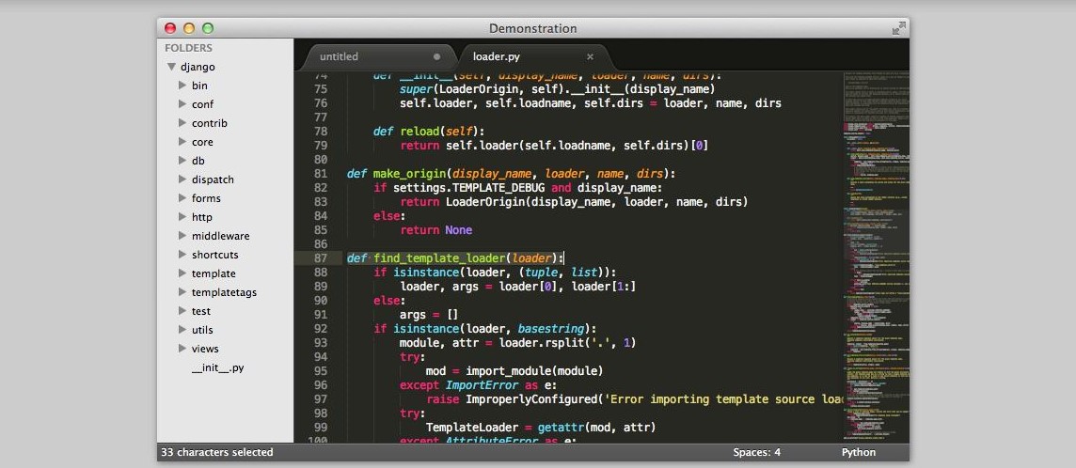Click the fullscreen arrows icon in title bar
This screenshot has height=468, width=1076.
(898, 28)
